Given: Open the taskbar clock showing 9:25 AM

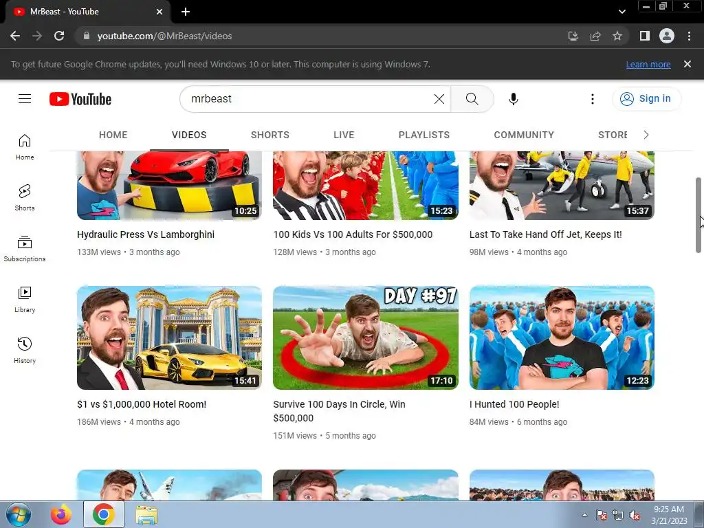Looking at the screenshot, I should [x=669, y=515].
